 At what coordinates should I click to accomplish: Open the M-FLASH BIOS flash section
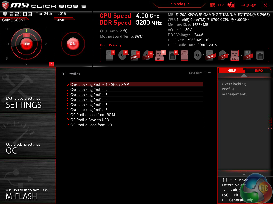pyautogui.click(x=28, y=181)
